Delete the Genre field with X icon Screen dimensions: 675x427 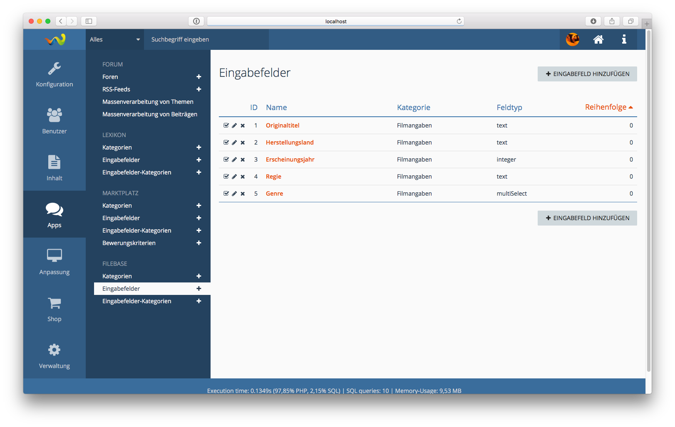coord(243,194)
